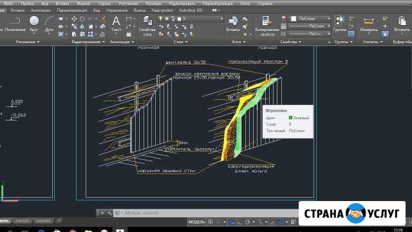
Task: Click the Erase tool icon
Action: 102,19
